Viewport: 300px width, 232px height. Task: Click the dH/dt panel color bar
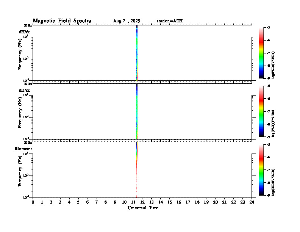tap(261, 53)
